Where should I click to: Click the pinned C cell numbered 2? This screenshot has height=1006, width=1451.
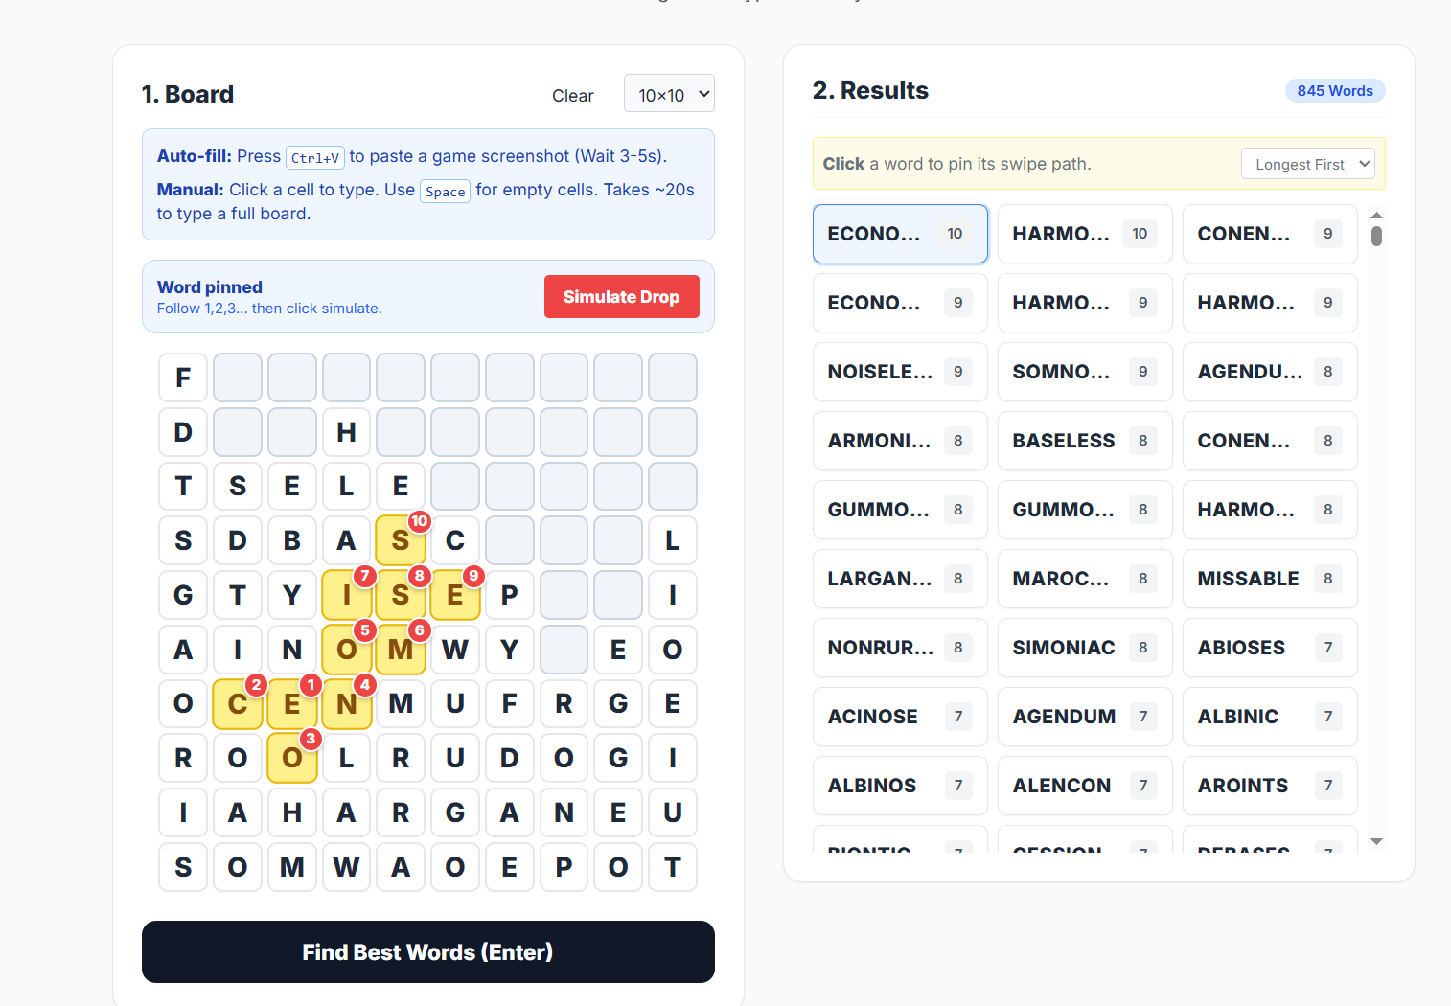[x=238, y=704]
